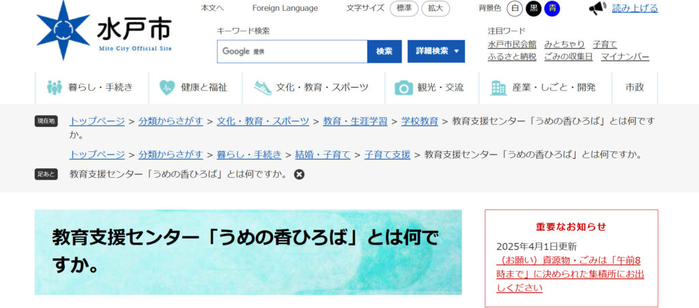Click the Mito City star logo

[63, 30]
